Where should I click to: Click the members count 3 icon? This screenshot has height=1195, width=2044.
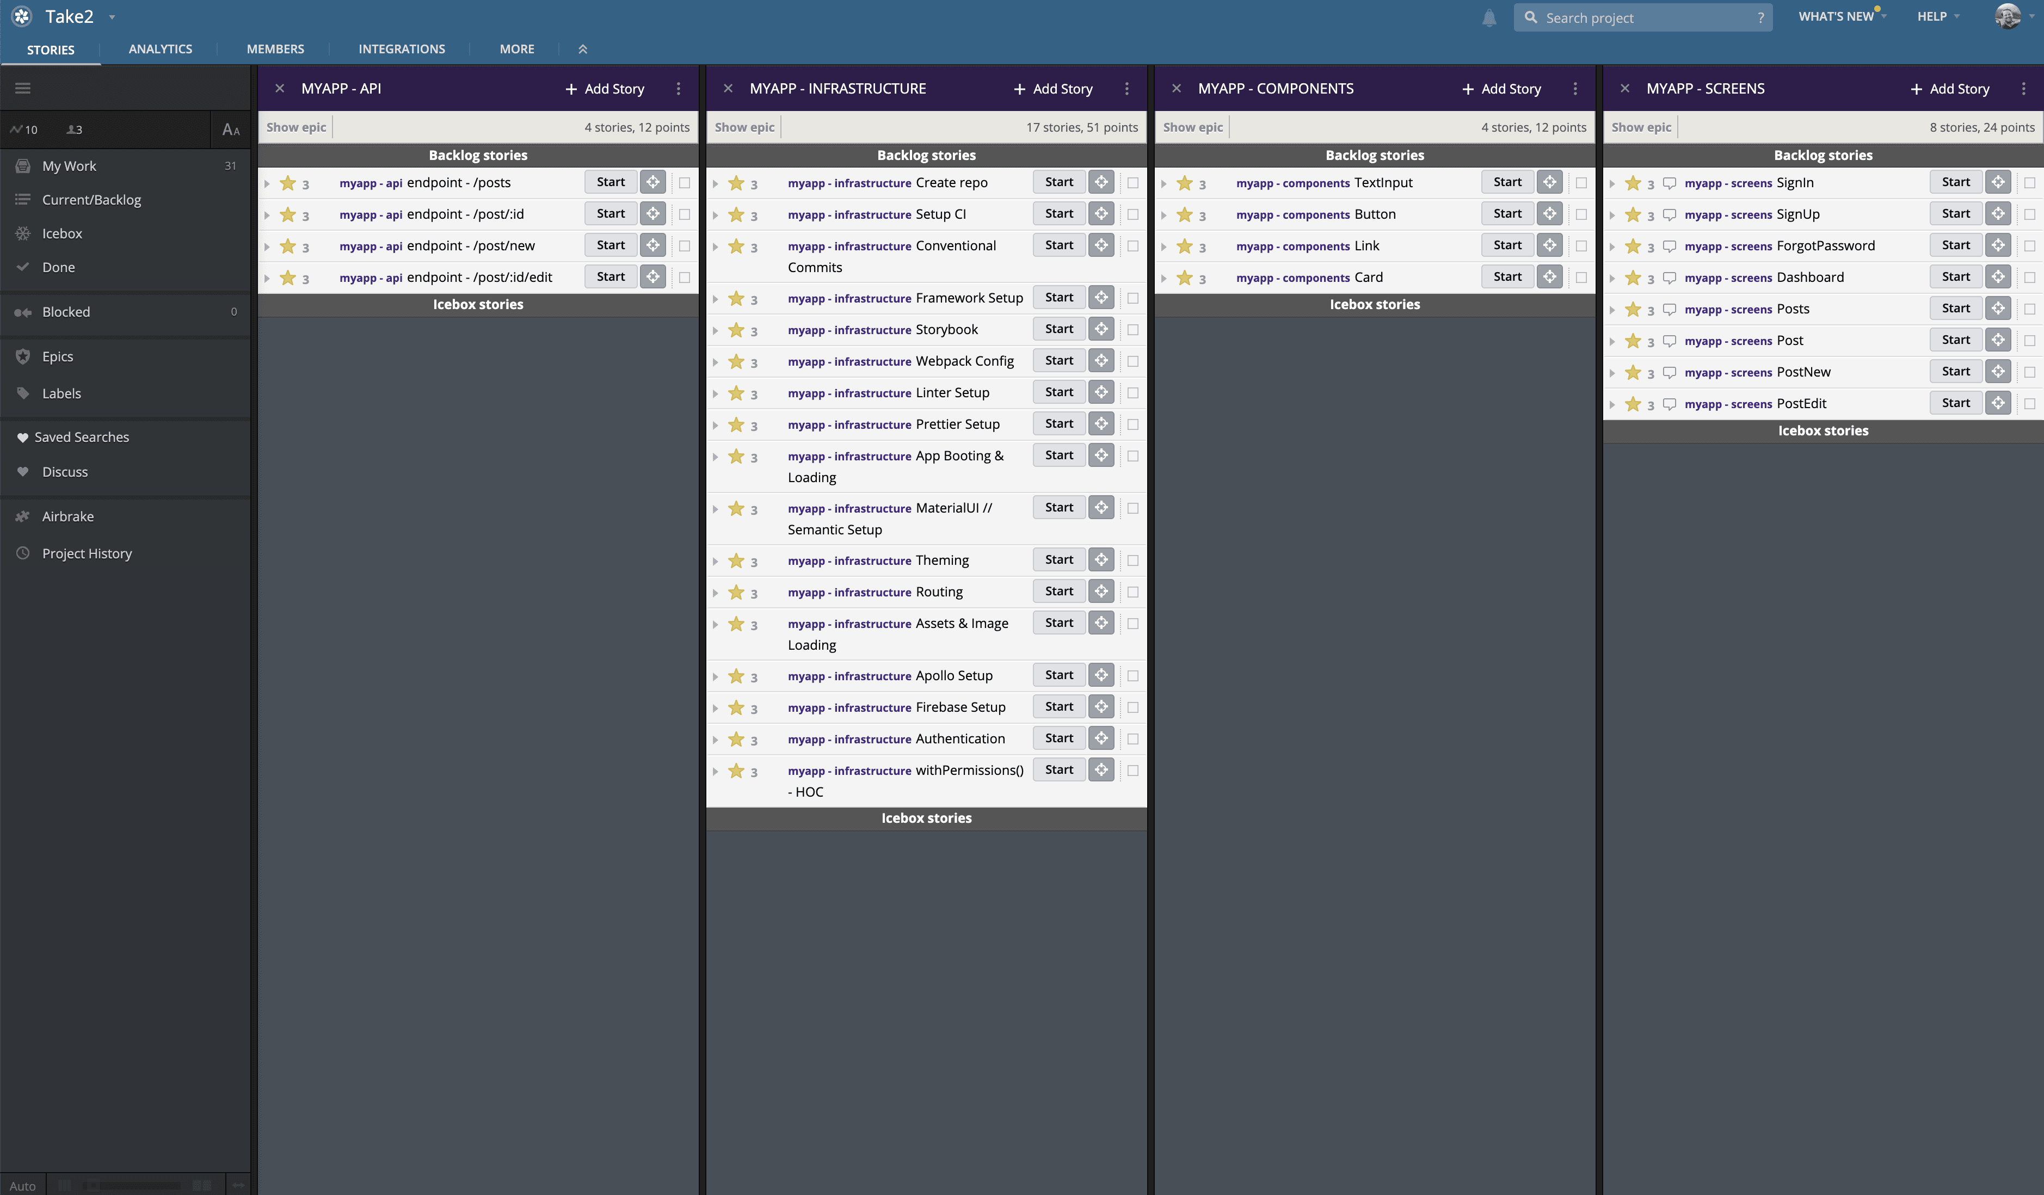coord(75,130)
